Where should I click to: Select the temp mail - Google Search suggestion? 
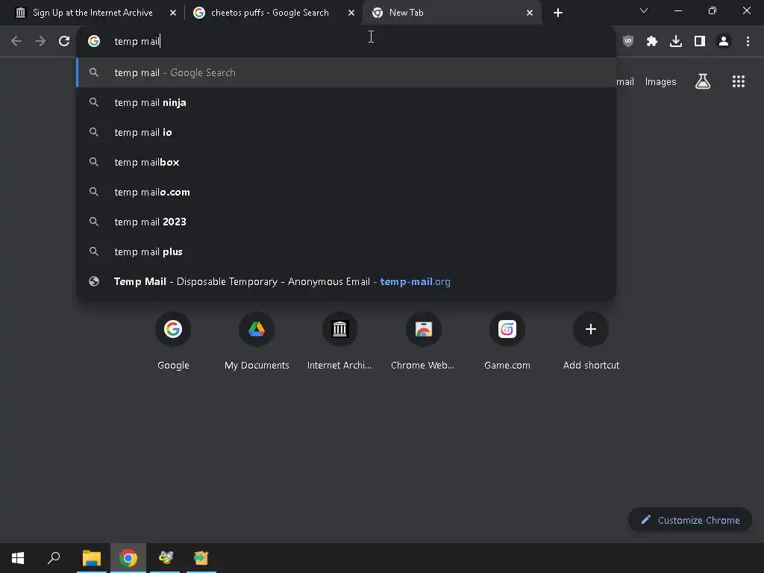pos(346,72)
